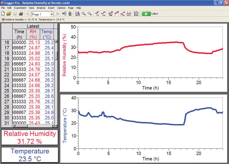
Task: Select row 20 header in the table
Action: click(7, 64)
